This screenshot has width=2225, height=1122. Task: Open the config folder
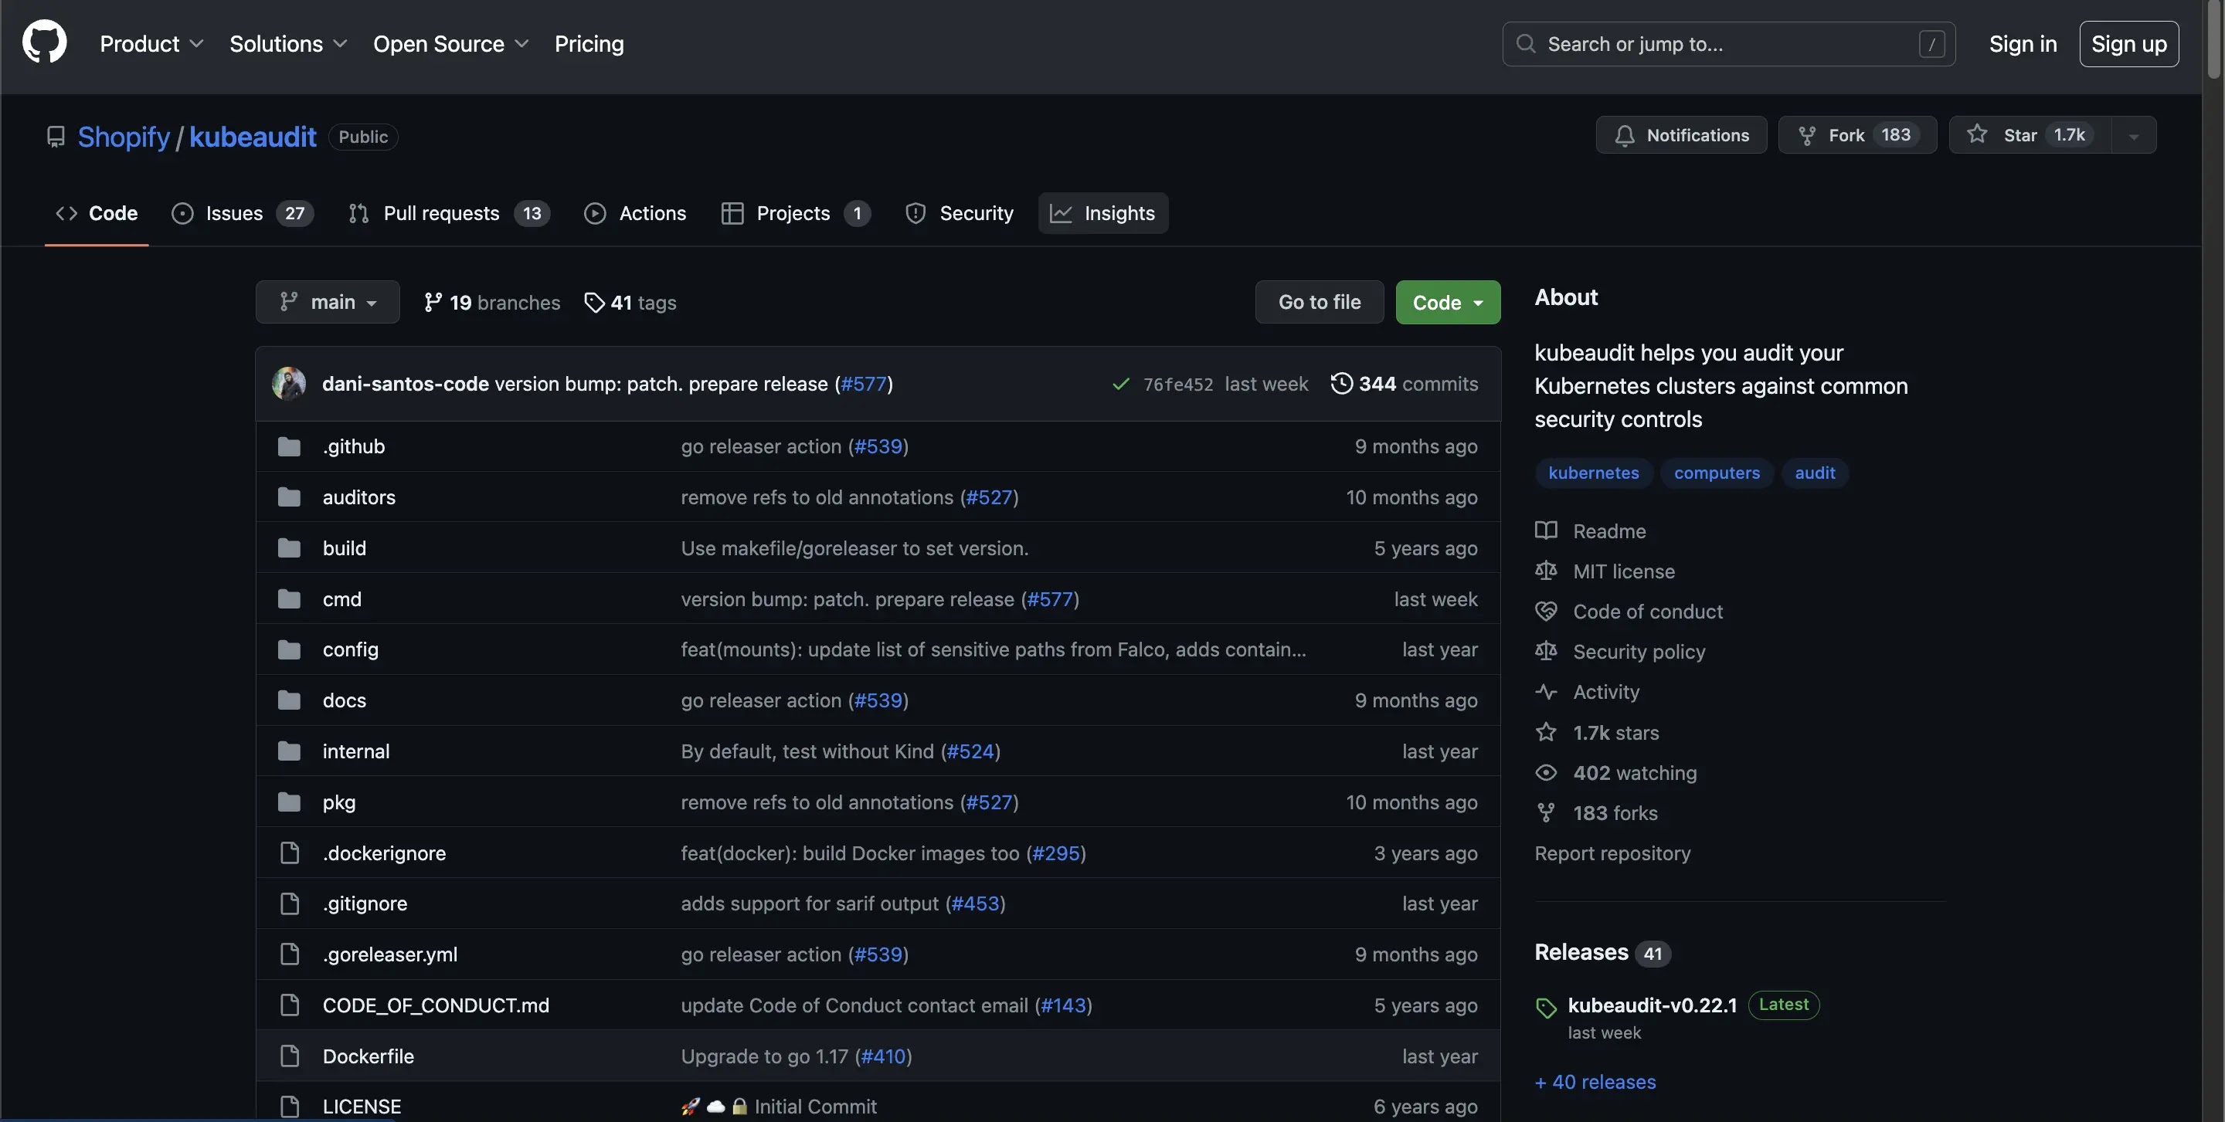pyautogui.click(x=351, y=649)
